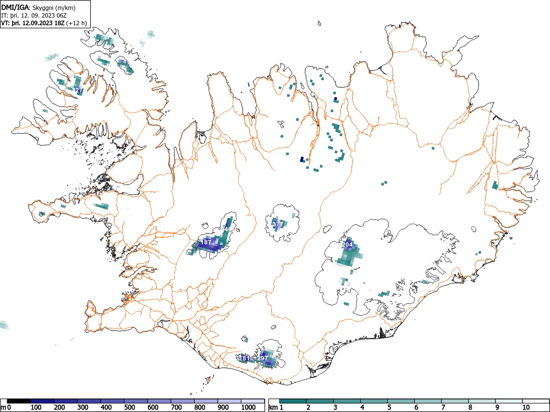This screenshot has height=412, width=550.
Task: Select the '8' label on the kilometer legend
Action: point(470,408)
